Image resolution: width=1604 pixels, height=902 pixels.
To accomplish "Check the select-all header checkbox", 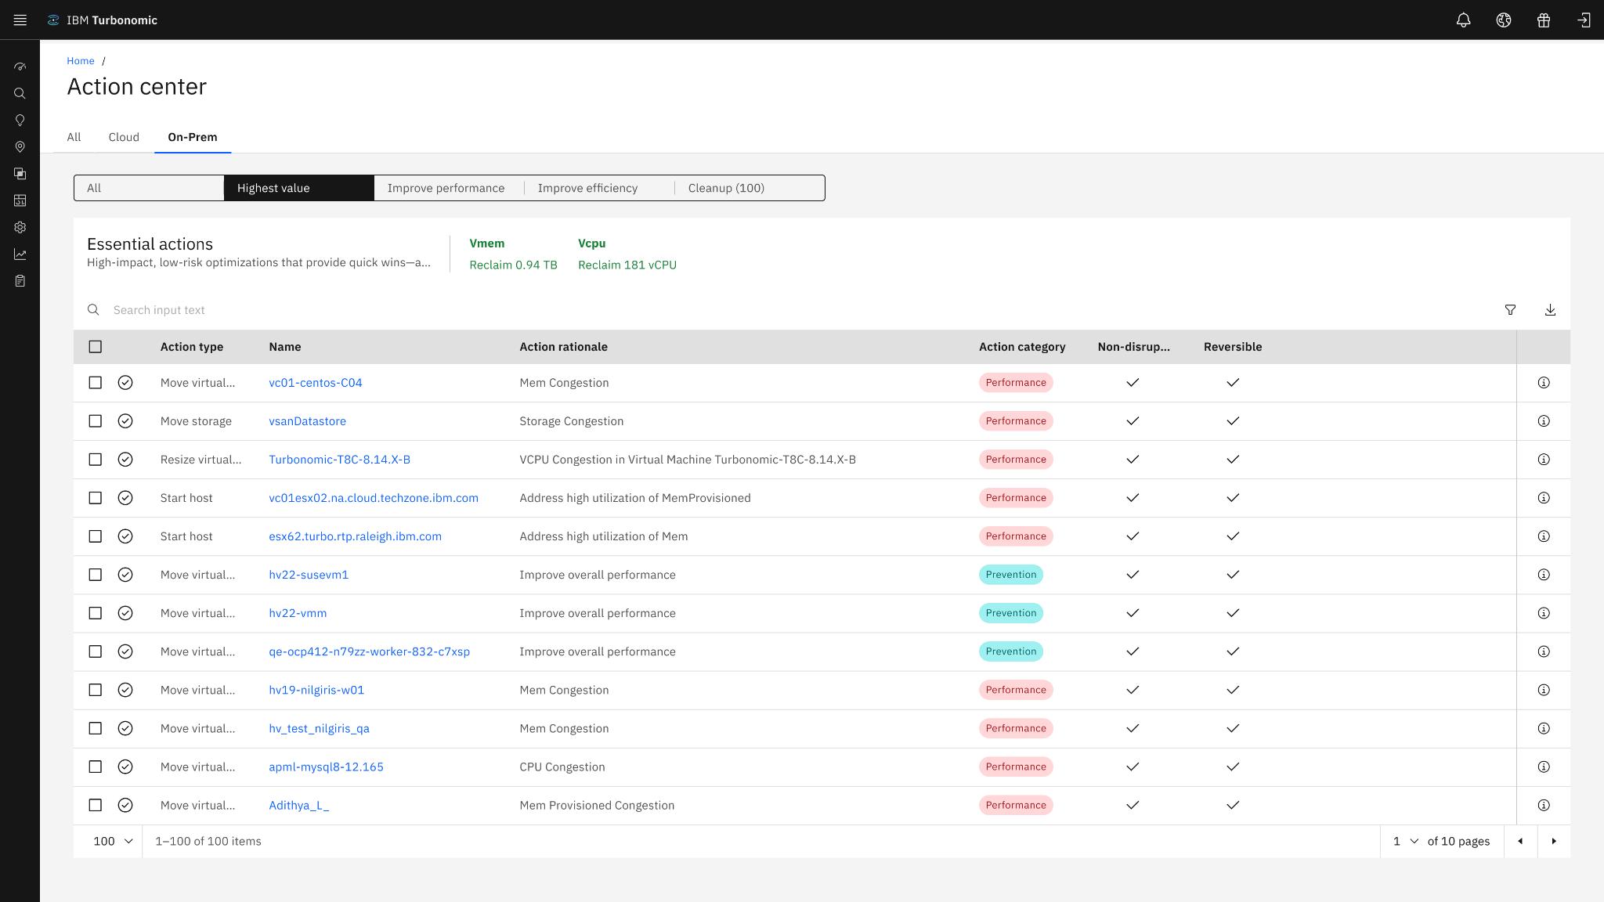I will click(x=96, y=347).
